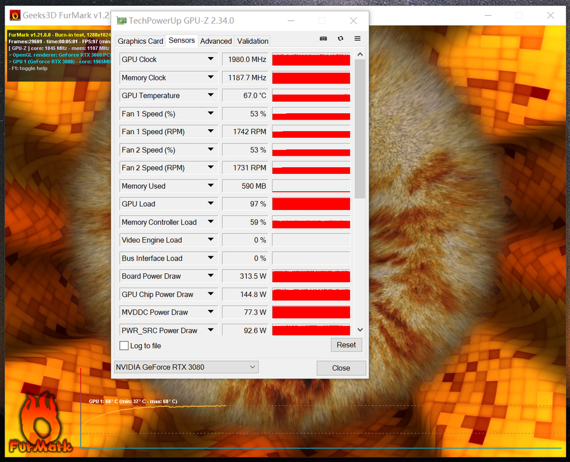570x462 pixels.
Task: Expand the Board Power Draw dropdown
Action: 210,276
